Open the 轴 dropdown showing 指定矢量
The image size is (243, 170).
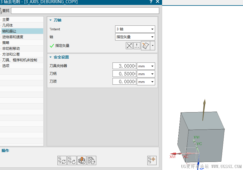click(x=135, y=37)
